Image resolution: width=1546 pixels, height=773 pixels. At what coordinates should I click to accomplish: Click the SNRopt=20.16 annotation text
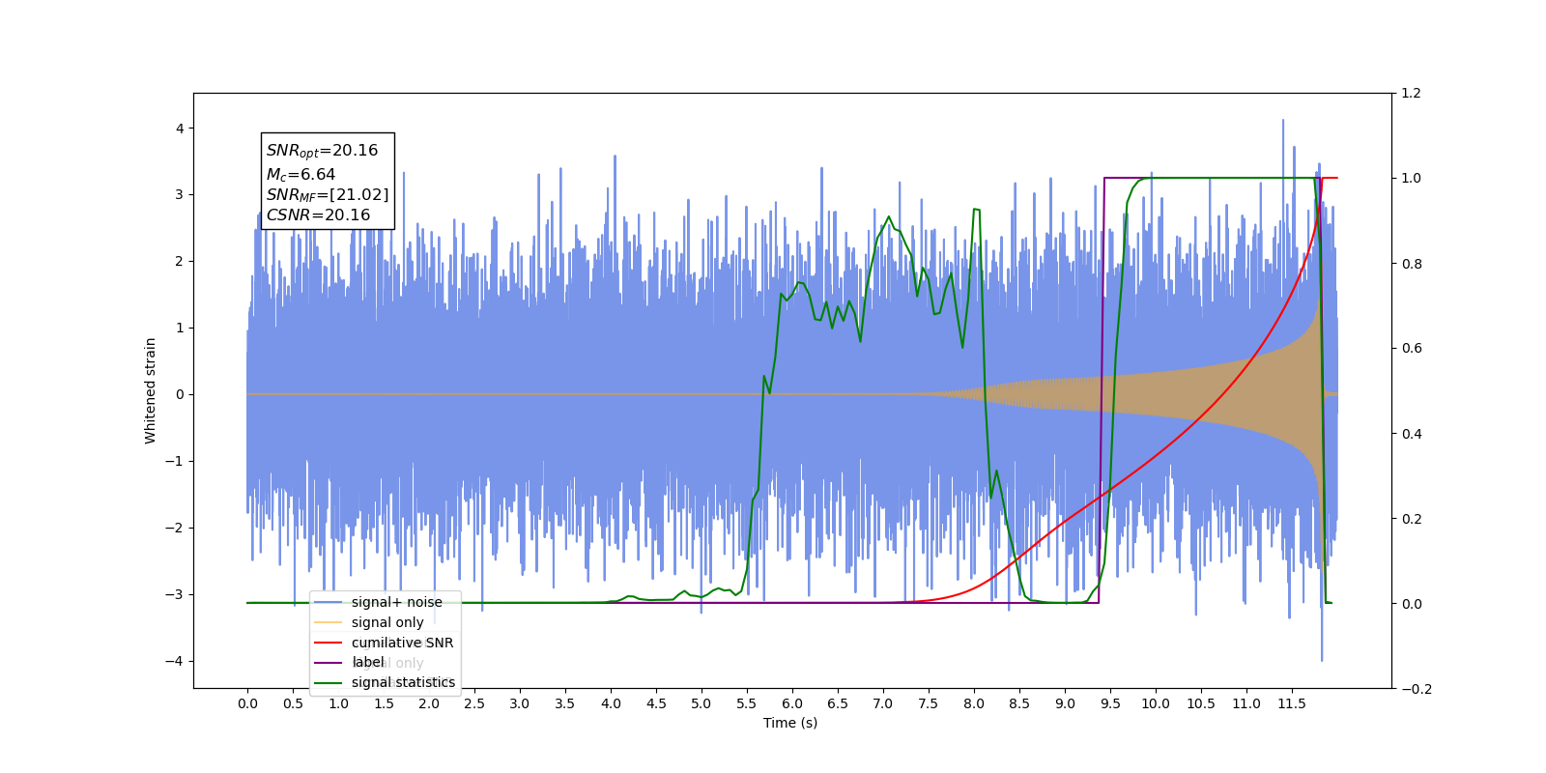coord(322,151)
